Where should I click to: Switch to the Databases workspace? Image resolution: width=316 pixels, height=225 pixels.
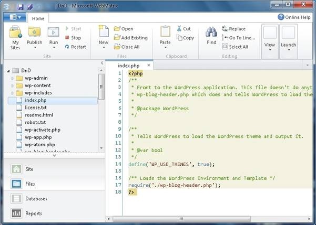coord(37,199)
